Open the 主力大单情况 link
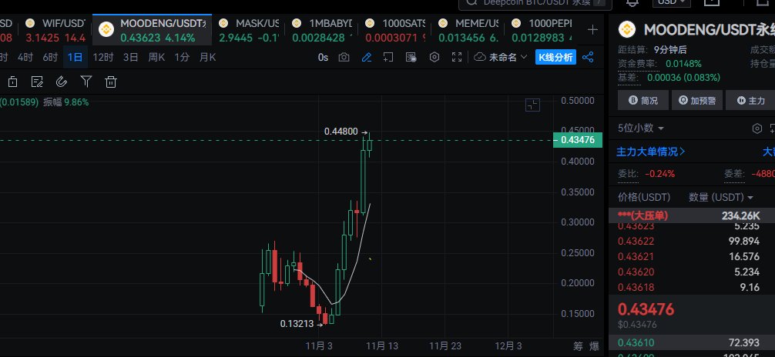The width and height of the screenshot is (775, 357). tap(650, 152)
